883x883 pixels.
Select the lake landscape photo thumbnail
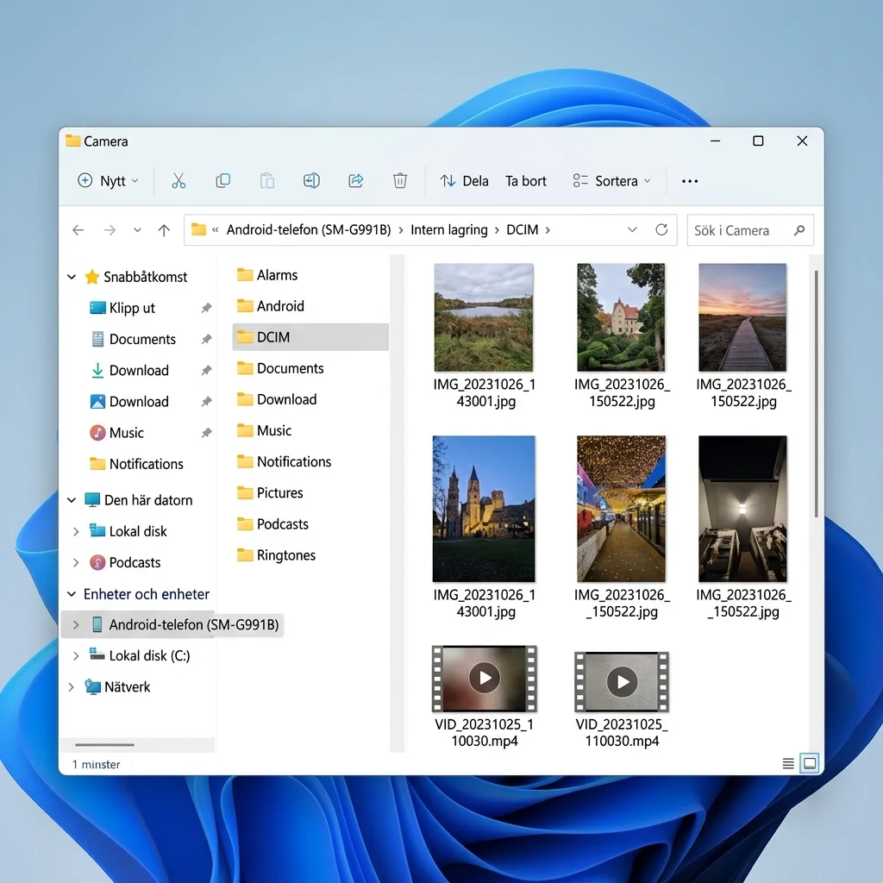click(x=484, y=317)
